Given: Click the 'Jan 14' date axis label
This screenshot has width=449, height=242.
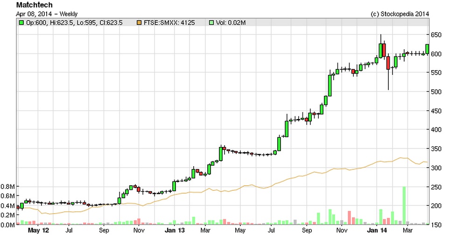Looking at the screenshot, I should (x=377, y=230).
